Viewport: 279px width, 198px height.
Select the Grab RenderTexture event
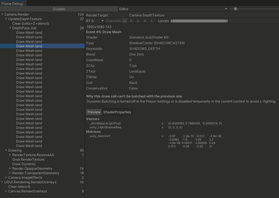click(28, 159)
